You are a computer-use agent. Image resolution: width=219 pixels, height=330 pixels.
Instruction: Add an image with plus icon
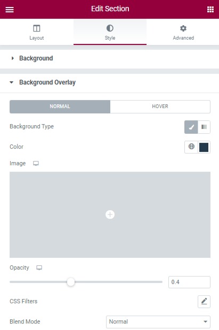110,214
